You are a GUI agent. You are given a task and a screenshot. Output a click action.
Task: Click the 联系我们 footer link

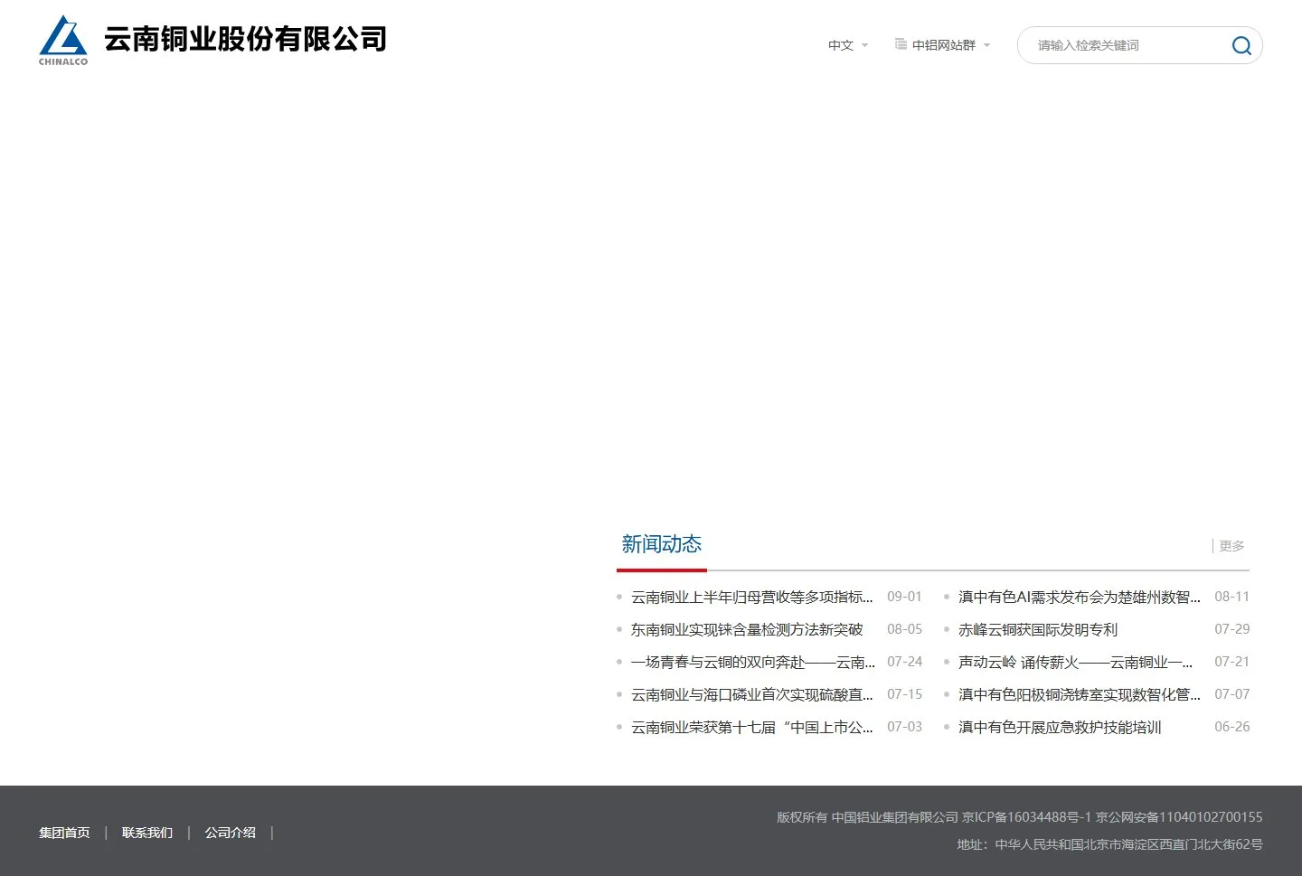pyautogui.click(x=147, y=833)
